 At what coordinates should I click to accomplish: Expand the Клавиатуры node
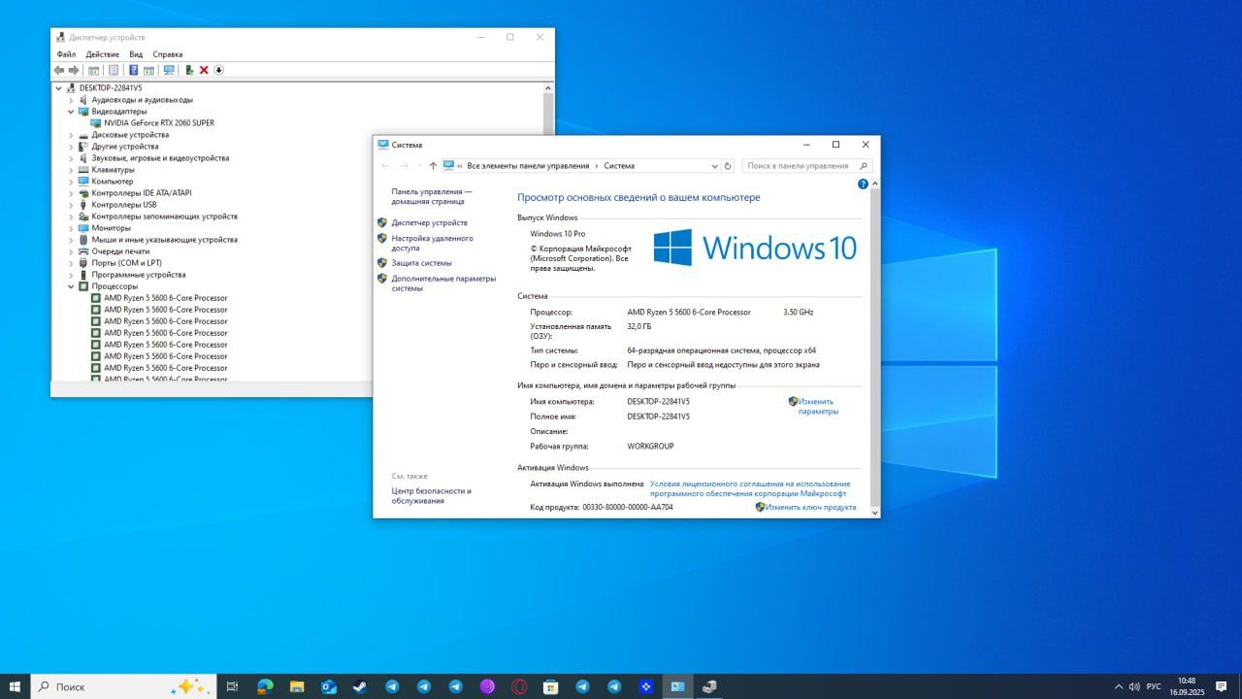(71, 170)
